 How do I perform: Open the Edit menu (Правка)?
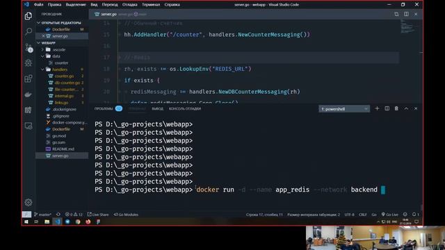pos(54,5)
